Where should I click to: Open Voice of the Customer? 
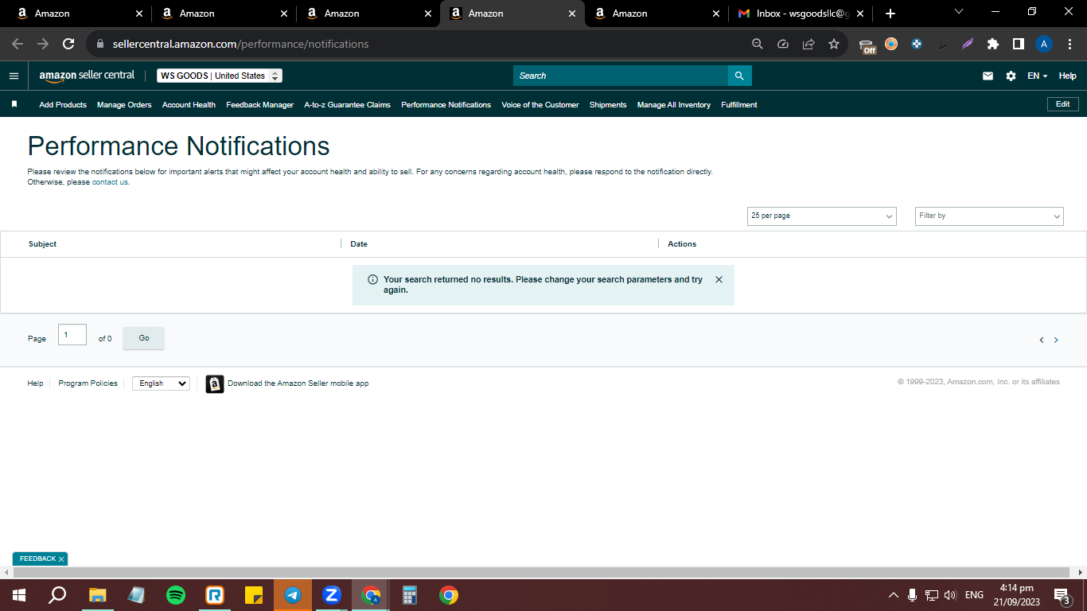point(540,104)
